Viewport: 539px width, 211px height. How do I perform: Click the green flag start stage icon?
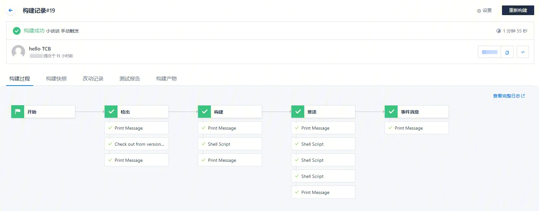tap(18, 112)
